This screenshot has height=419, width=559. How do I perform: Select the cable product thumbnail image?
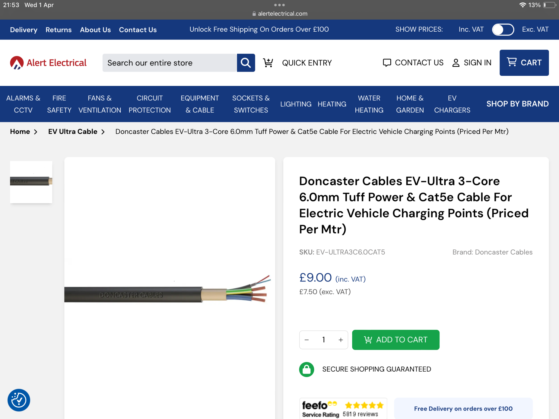click(31, 182)
